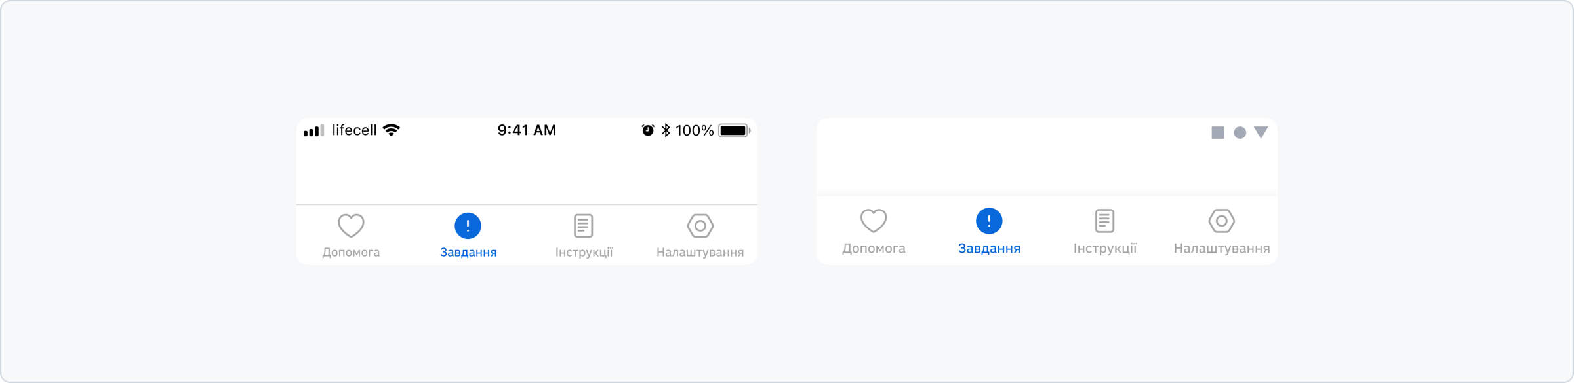Tap the hexagon settings icon in the iOS tab bar

coord(700,226)
